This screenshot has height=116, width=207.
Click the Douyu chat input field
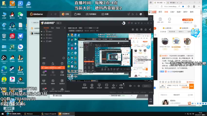[x=178, y=86]
